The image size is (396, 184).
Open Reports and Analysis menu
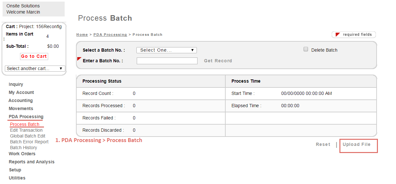pyautogui.click(x=31, y=162)
